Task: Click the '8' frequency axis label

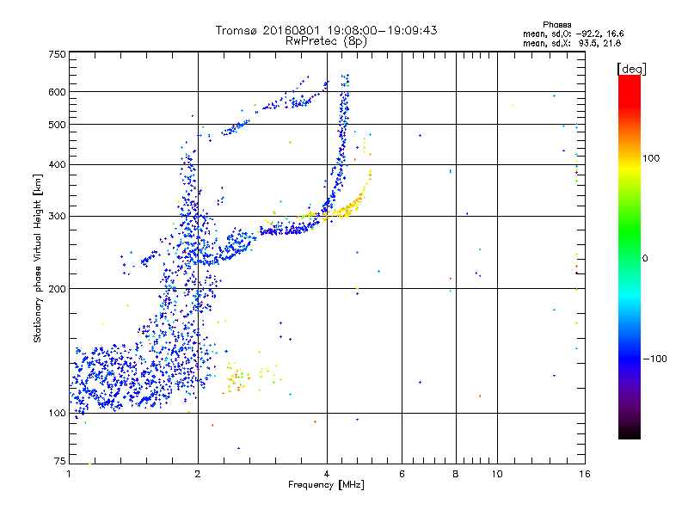Action: click(x=456, y=474)
